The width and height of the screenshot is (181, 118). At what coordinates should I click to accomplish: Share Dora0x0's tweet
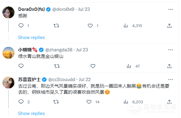pos(169,26)
